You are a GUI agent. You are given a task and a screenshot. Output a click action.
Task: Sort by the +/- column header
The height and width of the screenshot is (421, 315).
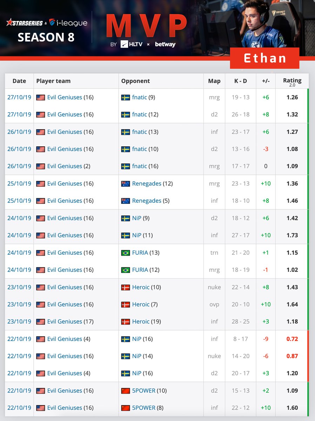pos(266,81)
